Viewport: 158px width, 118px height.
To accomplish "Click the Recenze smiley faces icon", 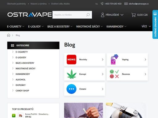I will coord(114,74).
